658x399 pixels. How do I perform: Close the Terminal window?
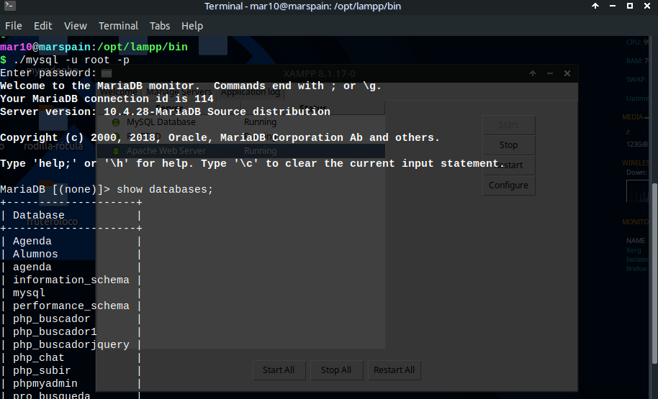click(x=647, y=6)
